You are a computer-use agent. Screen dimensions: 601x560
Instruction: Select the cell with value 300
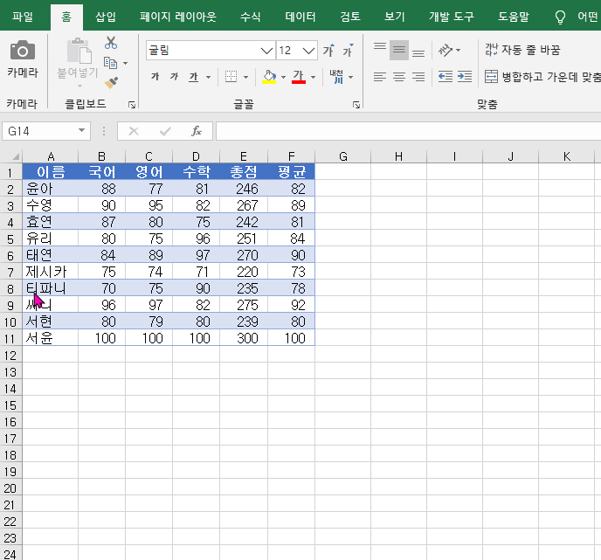[x=244, y=338]
